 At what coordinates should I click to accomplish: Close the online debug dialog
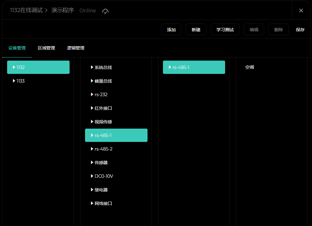point(301,11)
